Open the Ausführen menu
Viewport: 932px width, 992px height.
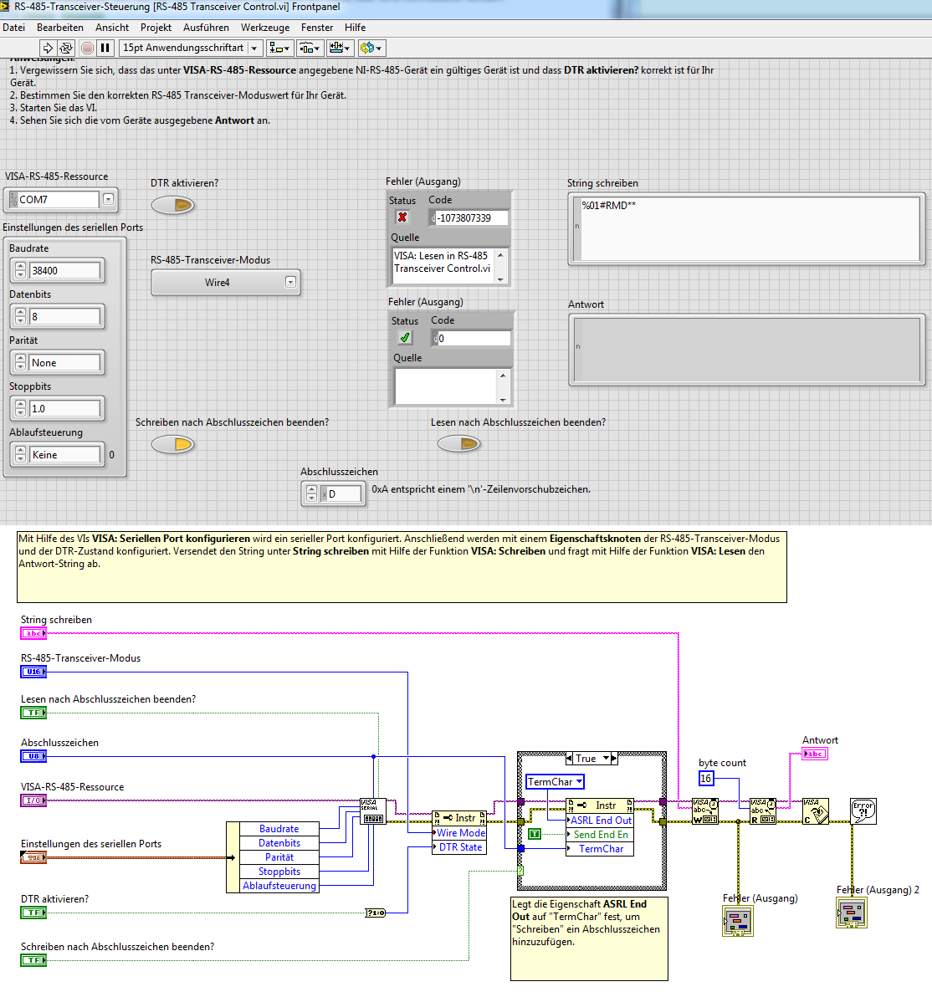[207, 28]
